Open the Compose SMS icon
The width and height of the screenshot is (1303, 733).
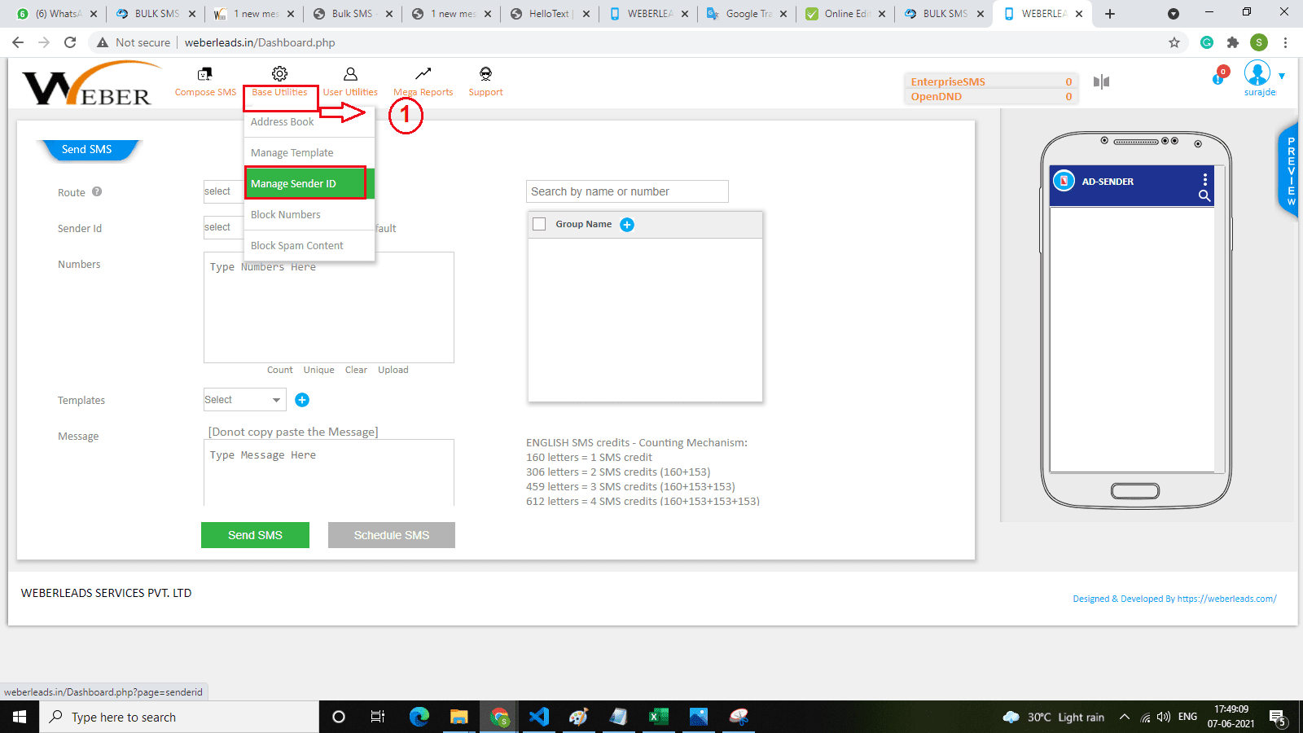(205, 74)
